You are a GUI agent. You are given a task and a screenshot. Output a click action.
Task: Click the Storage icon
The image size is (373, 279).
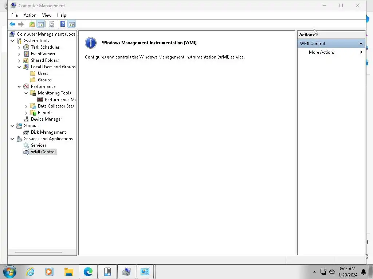(x=19, y=126)
